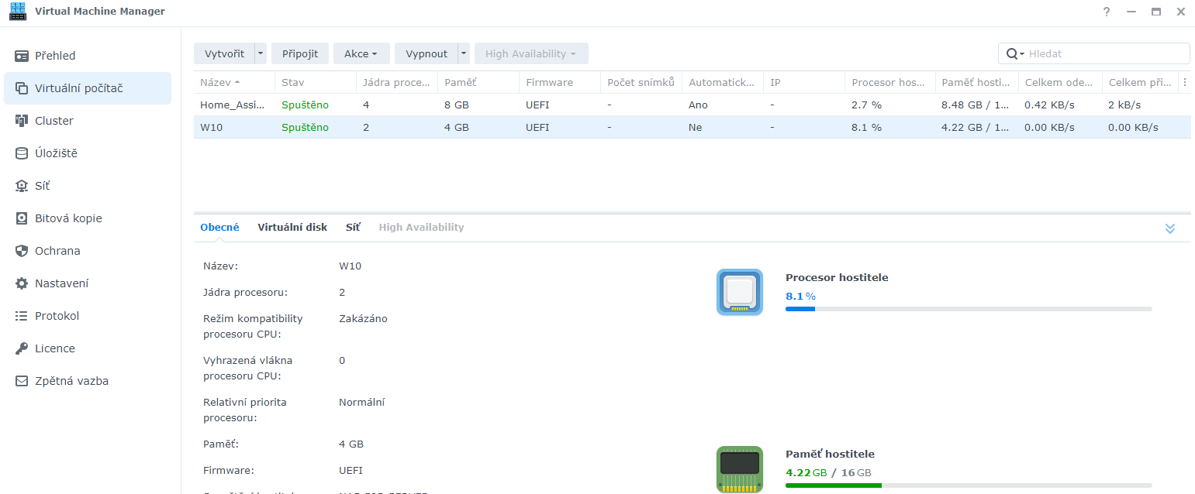Open Úložiště in the sidebar

pyautogui.click(x=88, y=153)
